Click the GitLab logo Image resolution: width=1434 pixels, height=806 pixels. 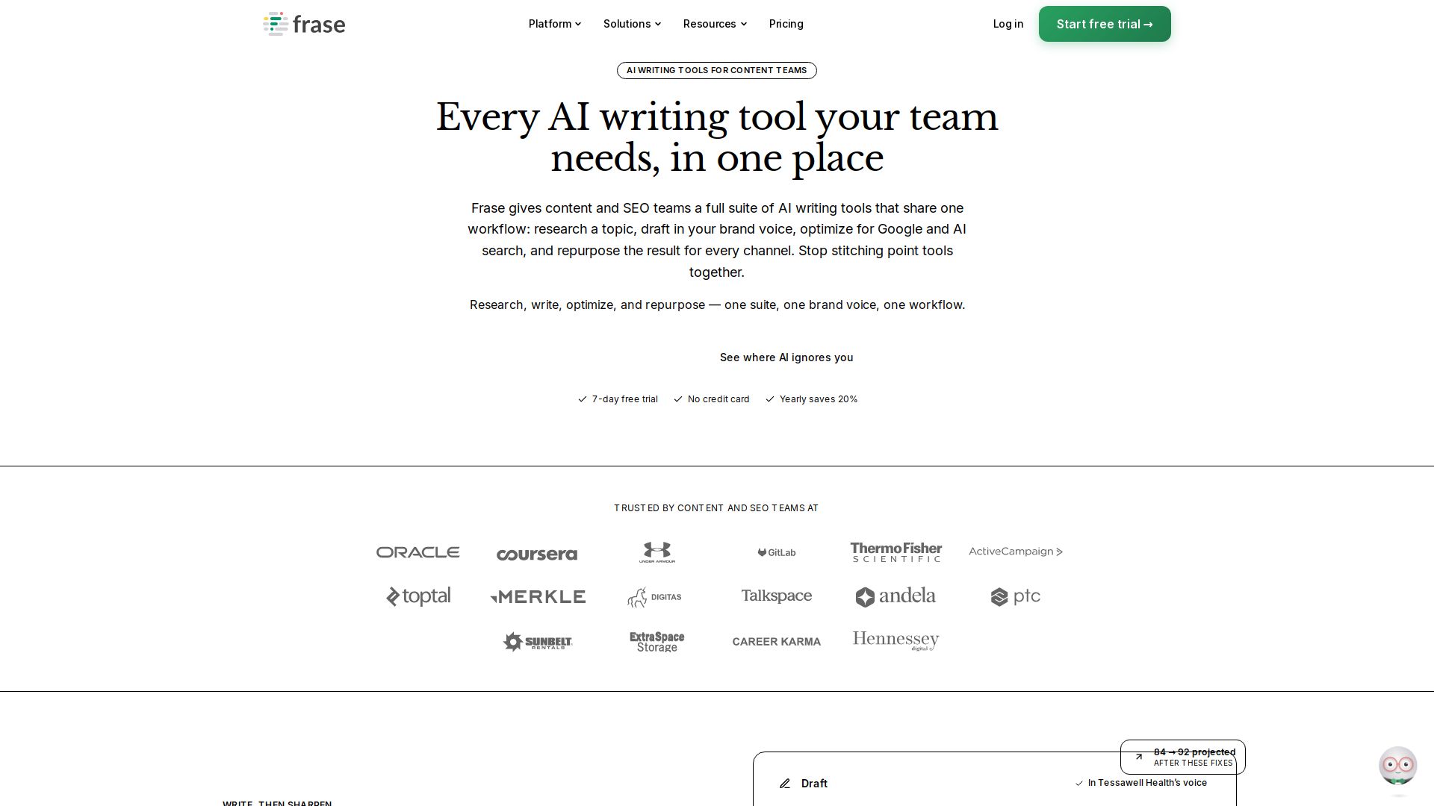point(776,552)
